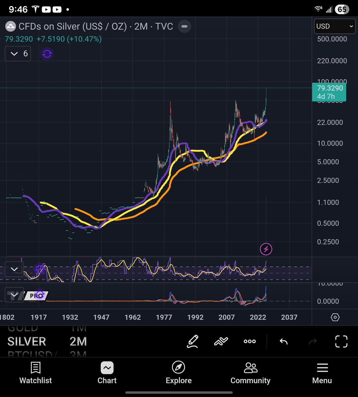Image resolution: width=358 pixels, height=397 pixels.
Task: Tap the refresh icon in oscillator pane
Action: pyautogui.click(x=40, y=269)
